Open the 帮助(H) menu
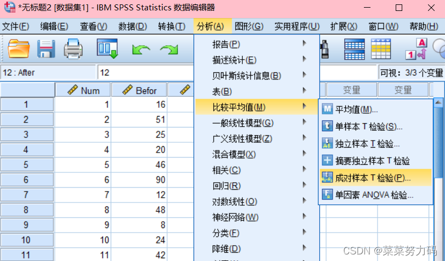 pos(424,26)
